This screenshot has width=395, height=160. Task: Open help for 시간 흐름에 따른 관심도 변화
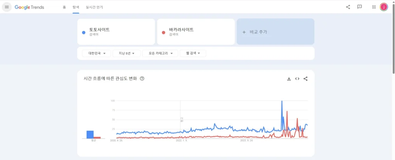tap(142, 79)
